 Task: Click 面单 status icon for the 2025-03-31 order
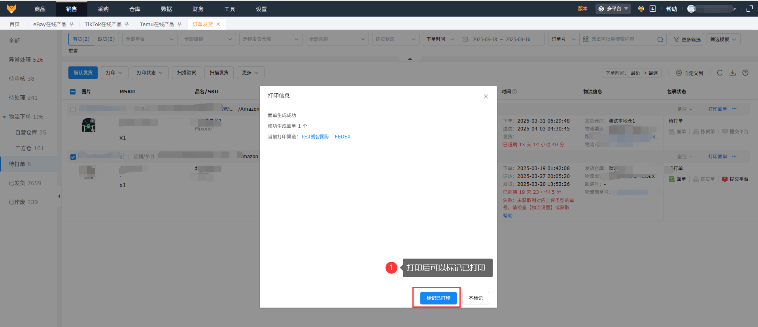click(x=672, y=132)
